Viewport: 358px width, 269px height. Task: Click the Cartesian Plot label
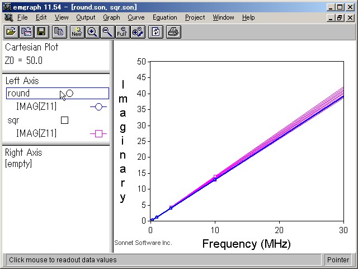coord(31,47)
